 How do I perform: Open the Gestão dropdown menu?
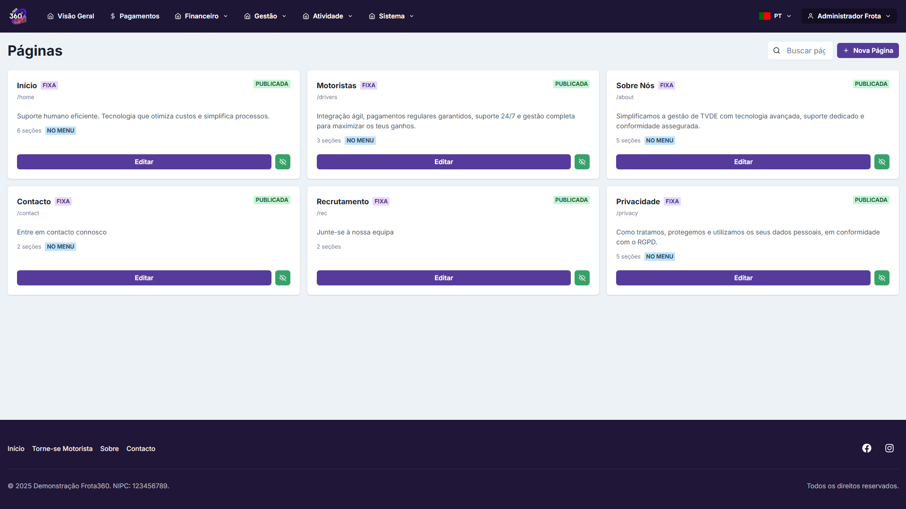[265, 16]
